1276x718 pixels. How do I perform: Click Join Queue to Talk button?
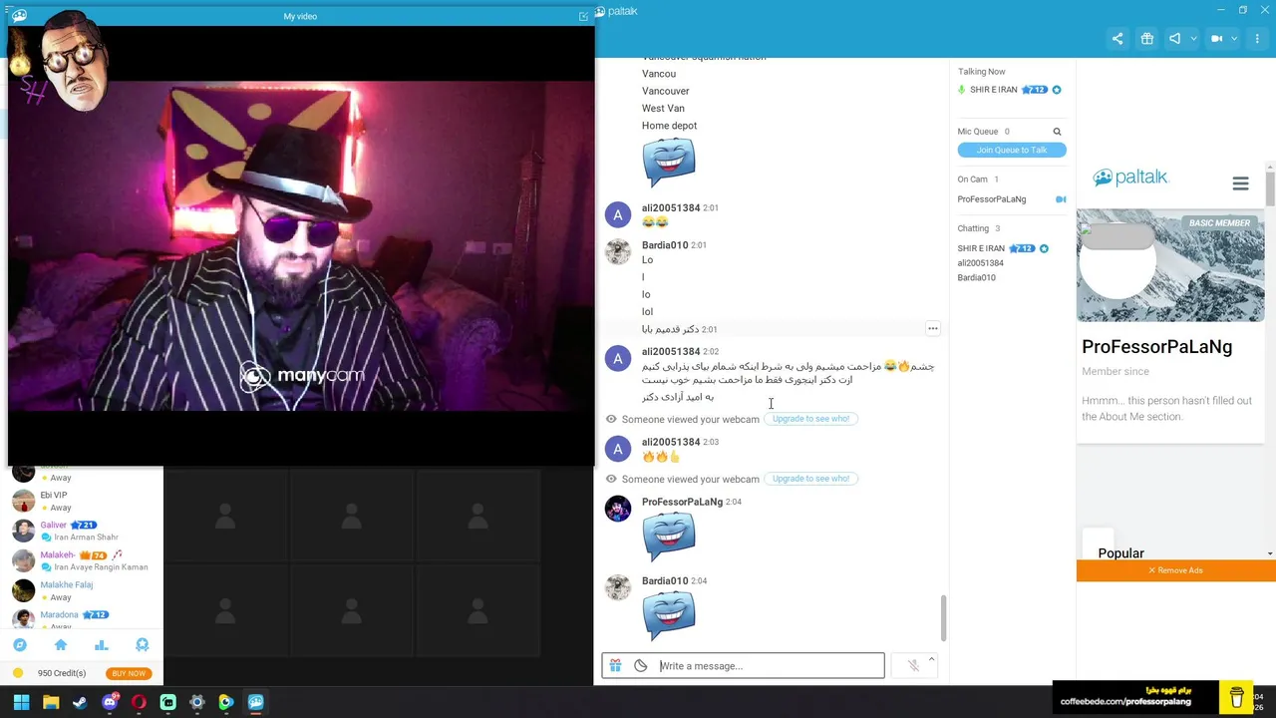click(1012, 150)
